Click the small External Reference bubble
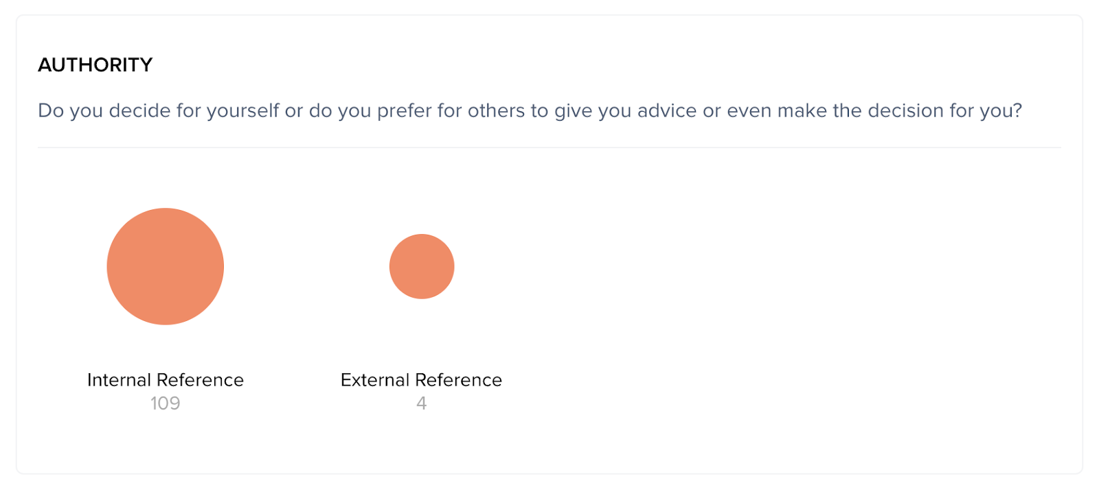1099x494 pixels. pos(422,266)
